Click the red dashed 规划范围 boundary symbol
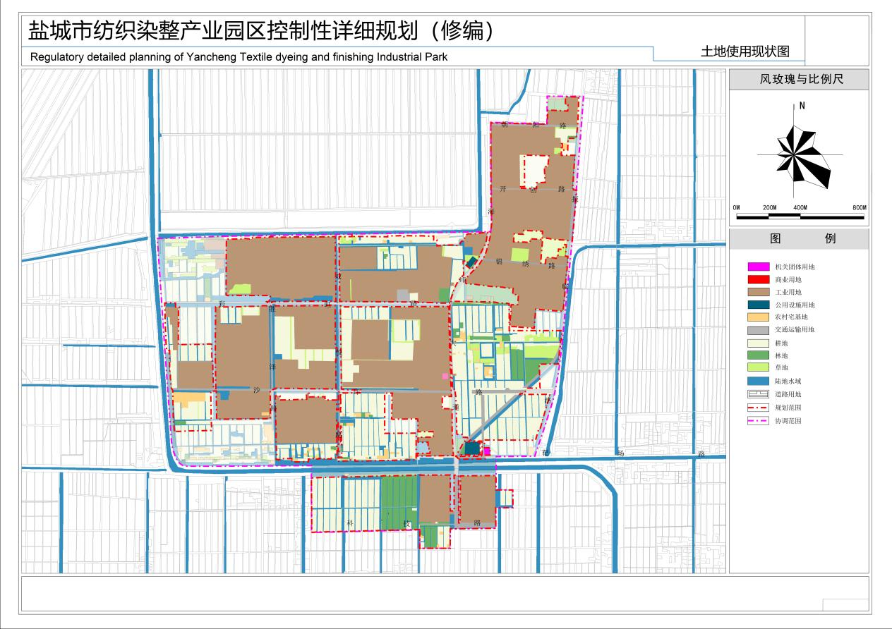Screen dimensions: 892x629 (757, 407)
